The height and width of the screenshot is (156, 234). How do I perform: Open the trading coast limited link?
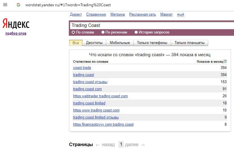pos(89,103)
